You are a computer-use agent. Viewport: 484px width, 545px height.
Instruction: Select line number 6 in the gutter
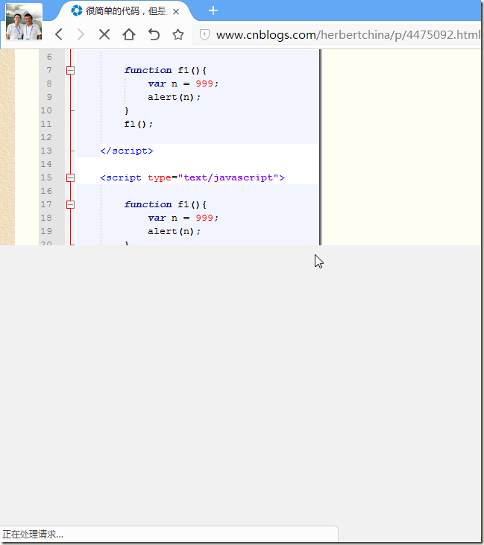[x=49, y=57]
